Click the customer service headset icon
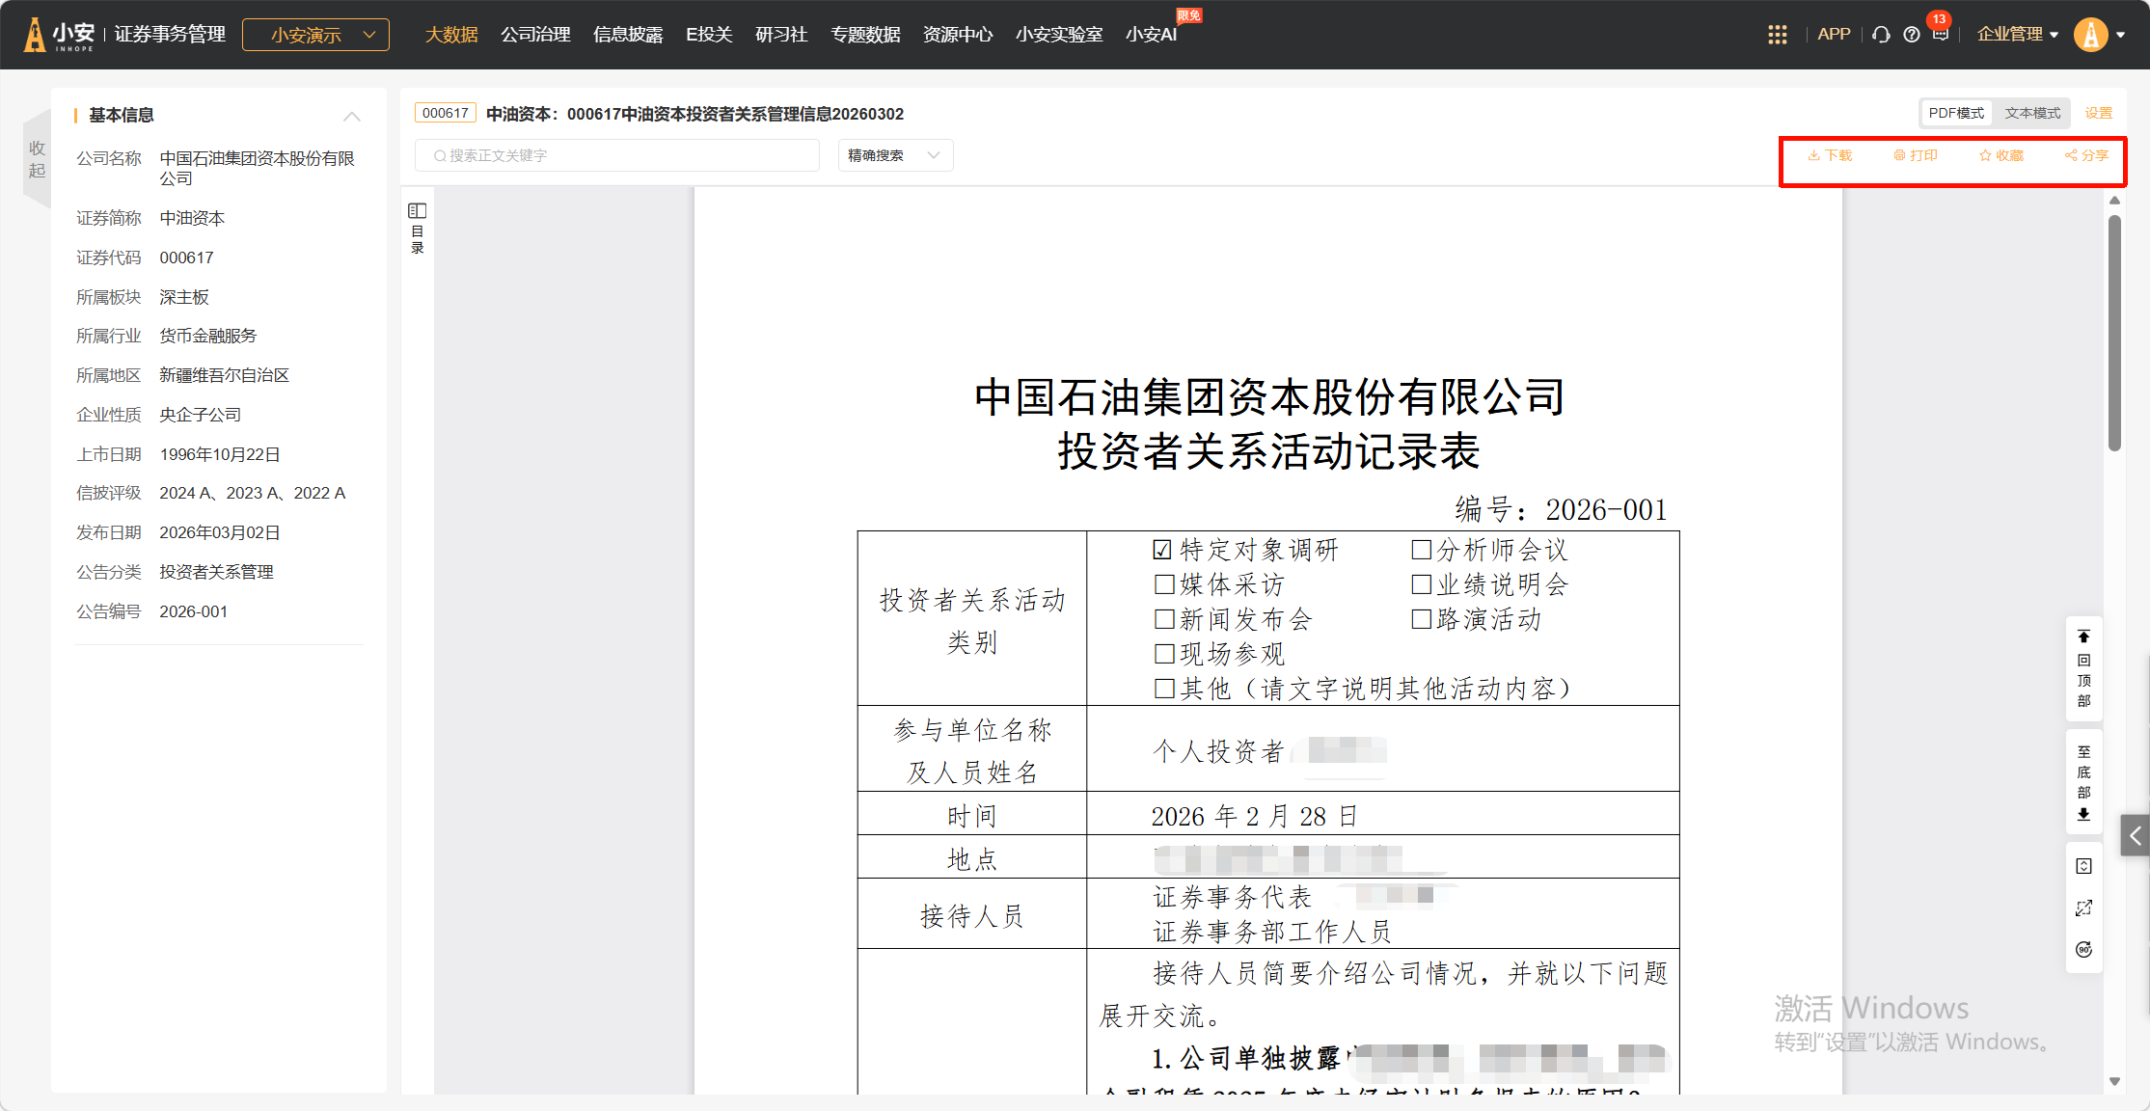The image size is (2150, 1111). 1880,35
